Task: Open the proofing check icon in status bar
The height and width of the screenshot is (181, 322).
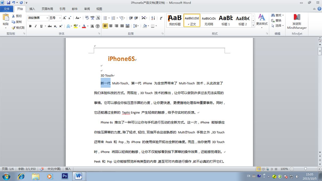Action: [42, 169]
